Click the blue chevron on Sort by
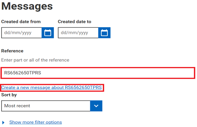 point(96,106)
